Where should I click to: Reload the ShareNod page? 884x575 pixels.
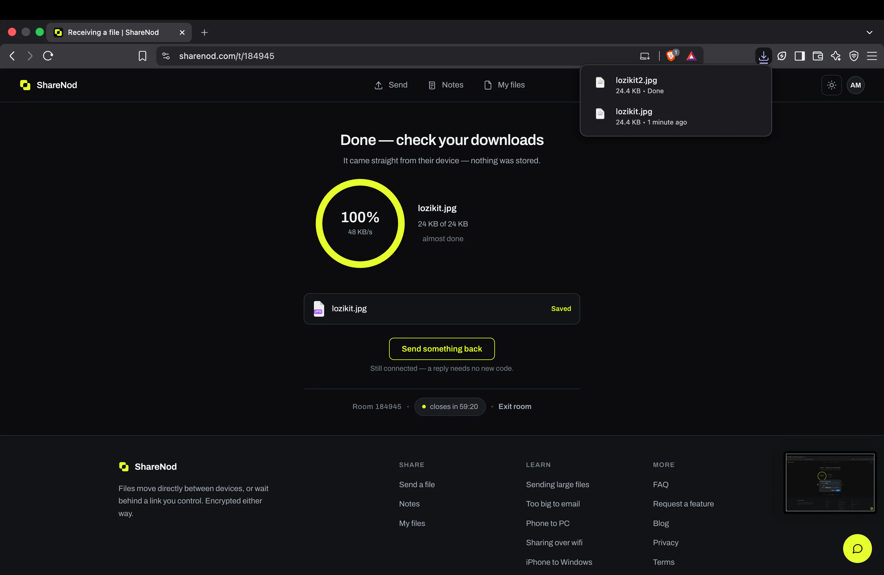(48, 56)
